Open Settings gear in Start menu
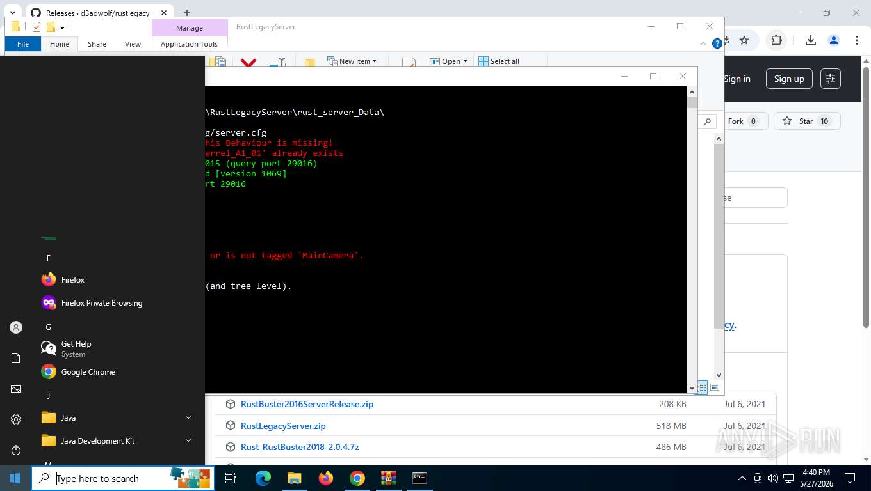 [16, 419]
